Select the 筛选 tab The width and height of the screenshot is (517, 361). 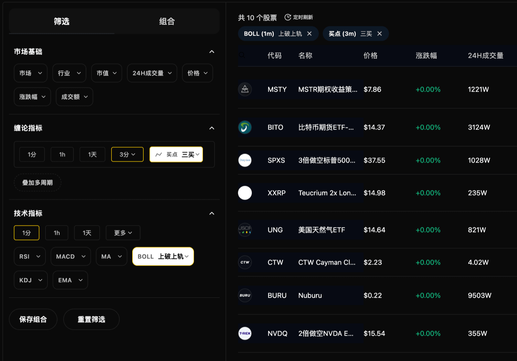click(61, 21)
